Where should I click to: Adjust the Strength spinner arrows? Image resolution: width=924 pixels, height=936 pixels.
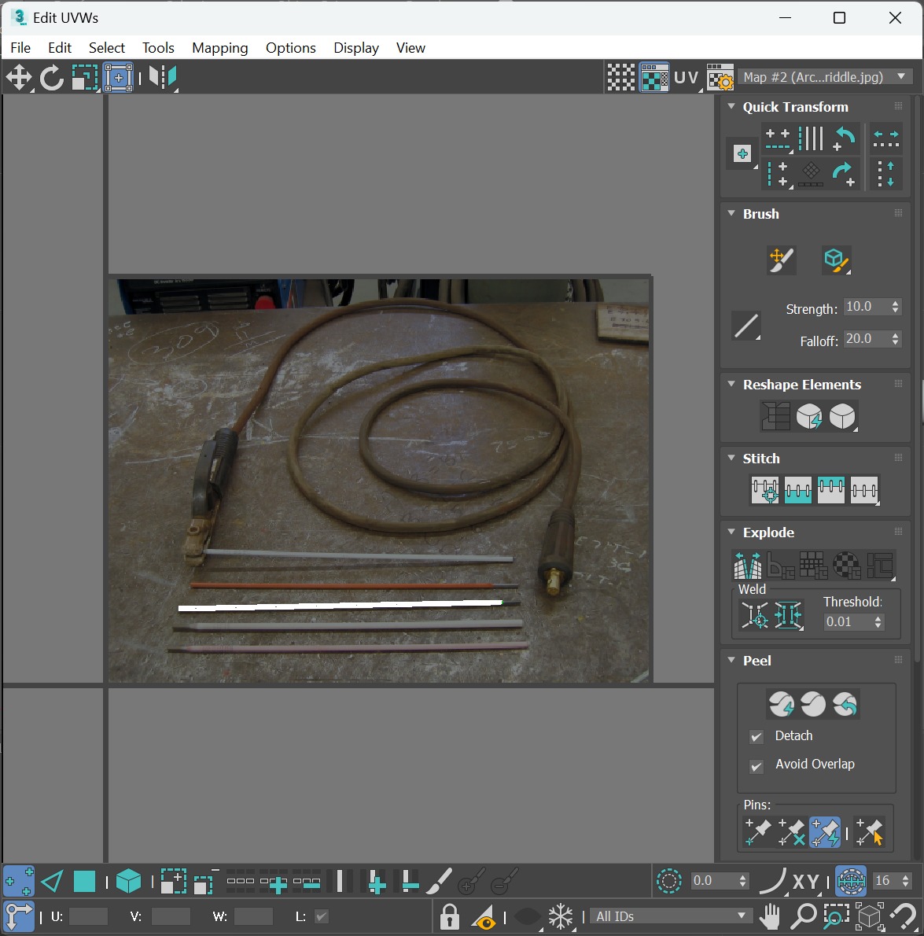coord(895,307)
